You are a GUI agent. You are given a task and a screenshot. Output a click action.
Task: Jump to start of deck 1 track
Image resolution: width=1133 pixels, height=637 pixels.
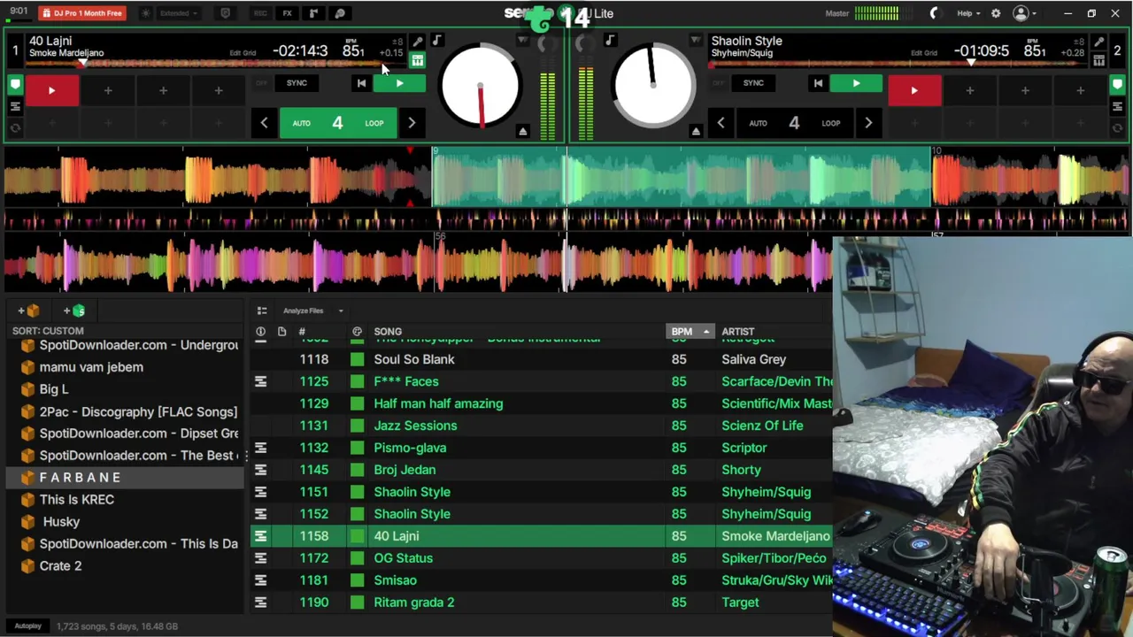tap(361, 83)
